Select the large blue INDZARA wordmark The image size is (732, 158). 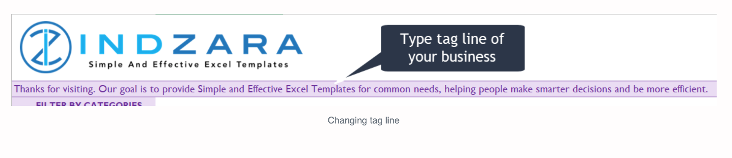(191, 44)
